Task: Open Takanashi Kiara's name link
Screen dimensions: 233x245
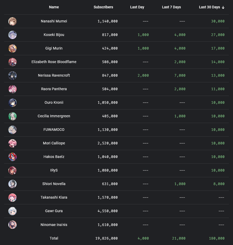Action: click(x=54, y=198)
